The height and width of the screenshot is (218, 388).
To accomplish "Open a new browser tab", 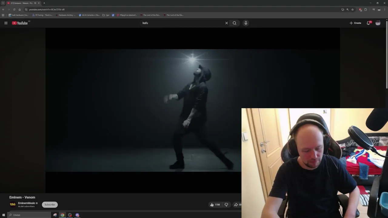I will (44, 3).
